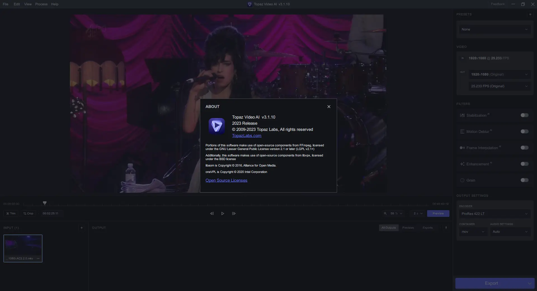The width and height of the screenshot is (537, 291).
Task: Click the Grain filter icon
Action: tap(462, 180)
